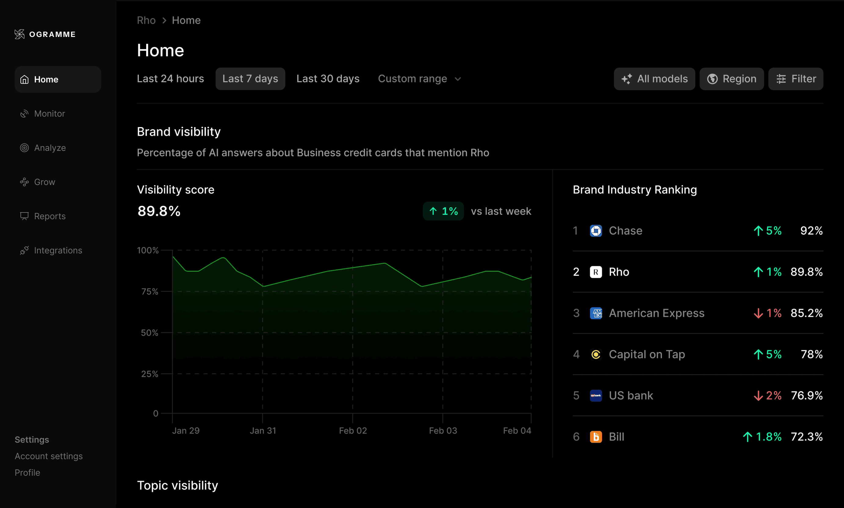Screen dimensions: 844x508
Task: Expand Custom range using its chevron arrow
Action: tap(458, 79)
